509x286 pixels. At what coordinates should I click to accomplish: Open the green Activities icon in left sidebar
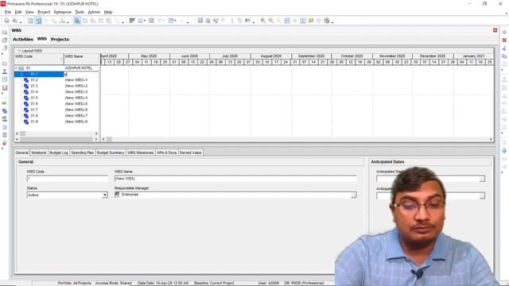(5, 103)
